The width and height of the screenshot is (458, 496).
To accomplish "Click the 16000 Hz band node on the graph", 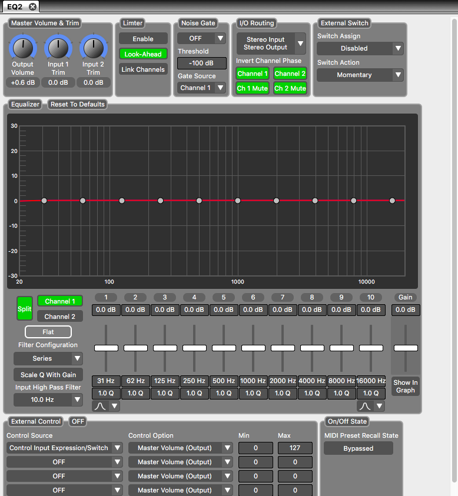I will click(x=392, y=201).
